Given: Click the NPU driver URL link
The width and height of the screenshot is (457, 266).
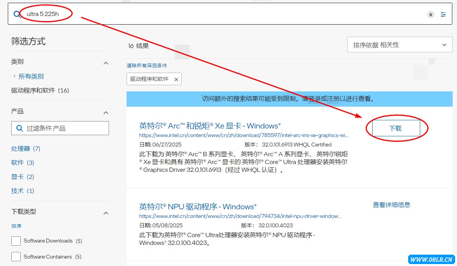Looking at the screenshot, I should tap(240, 216).
